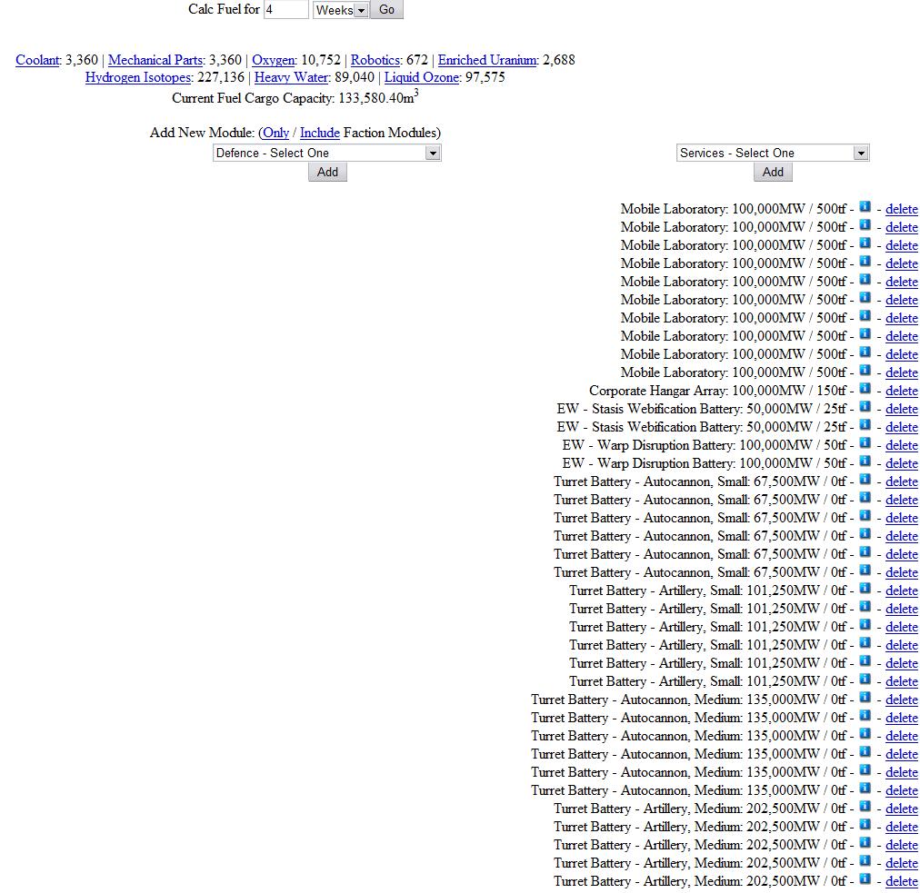Select 'Current Fuel Cargo Capacity: 133,580.40m3' text

pos(295,97)
